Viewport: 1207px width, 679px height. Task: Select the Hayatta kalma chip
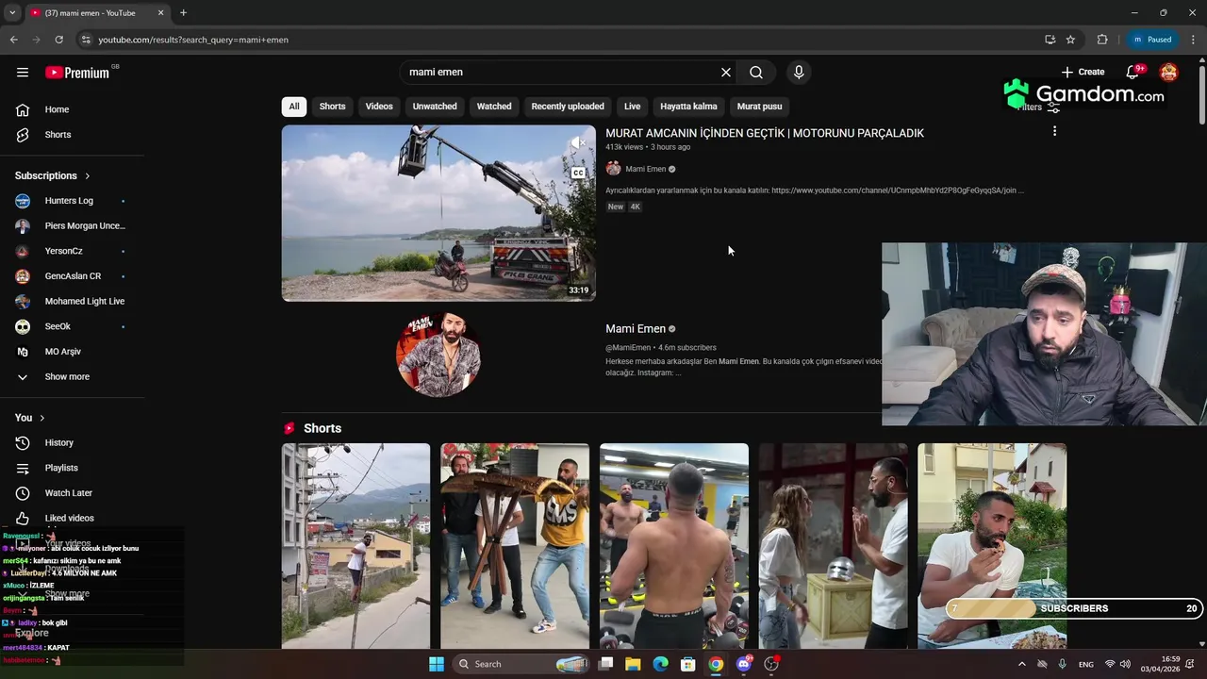[688, 107]
